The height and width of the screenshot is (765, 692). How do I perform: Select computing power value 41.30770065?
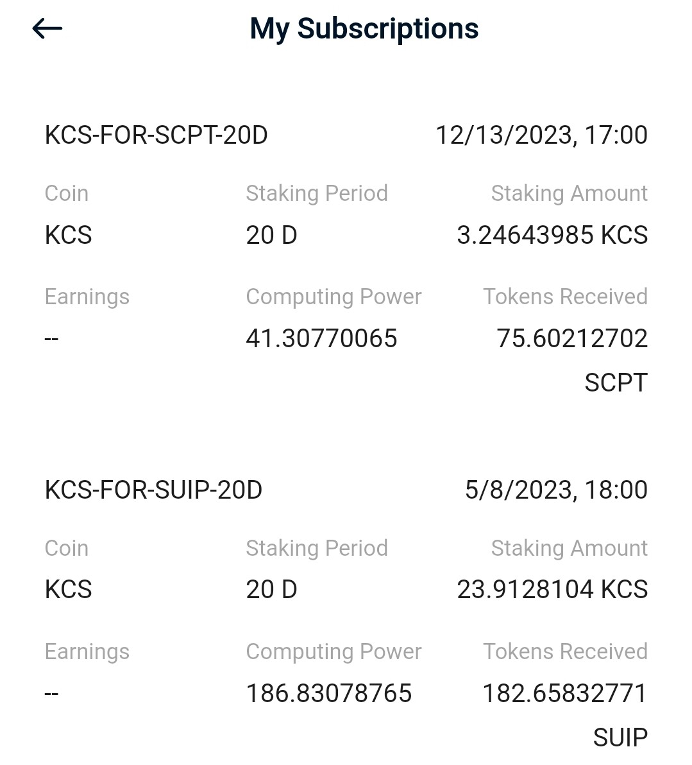(x=321, y=339)
